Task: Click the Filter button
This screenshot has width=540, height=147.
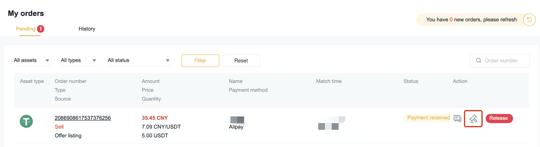Action: click(x=200, y=61)
